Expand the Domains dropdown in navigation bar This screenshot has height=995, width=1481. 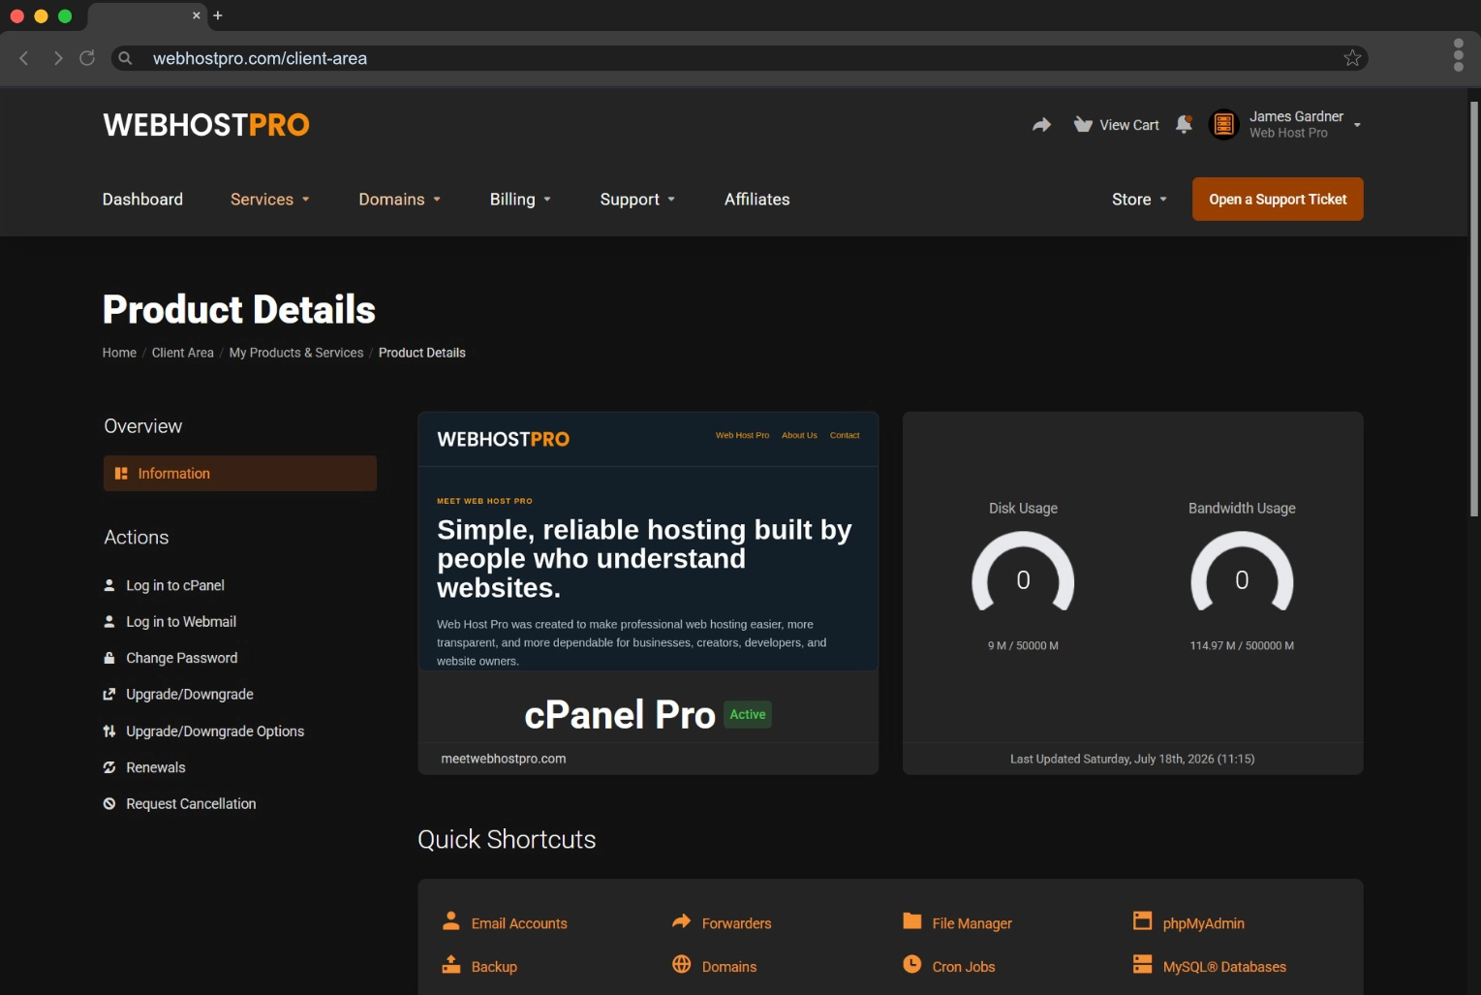tap(400, 200)
